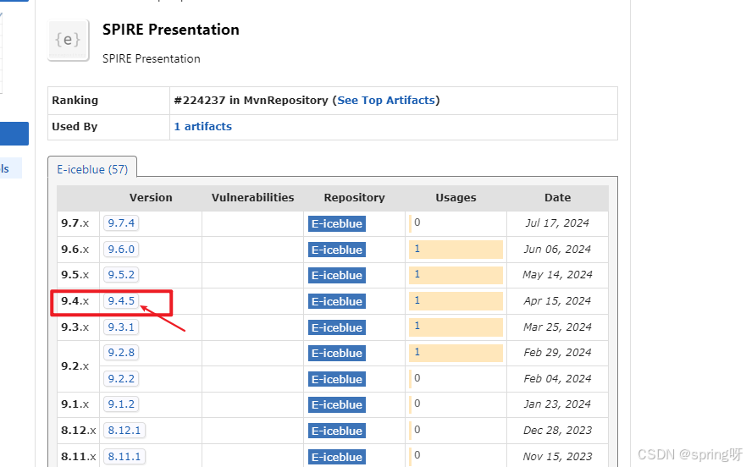Click the SPIRE Presentation artifact logo icon
The width and height of the screenshot is (746, 467).
point(69,40)
